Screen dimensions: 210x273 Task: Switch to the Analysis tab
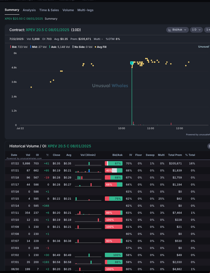coord(29,10)
